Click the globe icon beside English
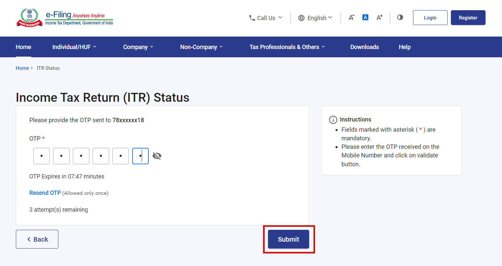This screenshot has height=266, width=502. [302, 18]
